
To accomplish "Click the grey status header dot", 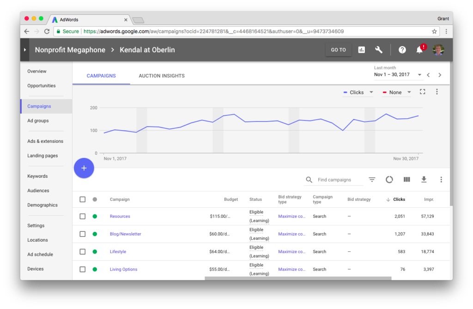I will [95, 200].
